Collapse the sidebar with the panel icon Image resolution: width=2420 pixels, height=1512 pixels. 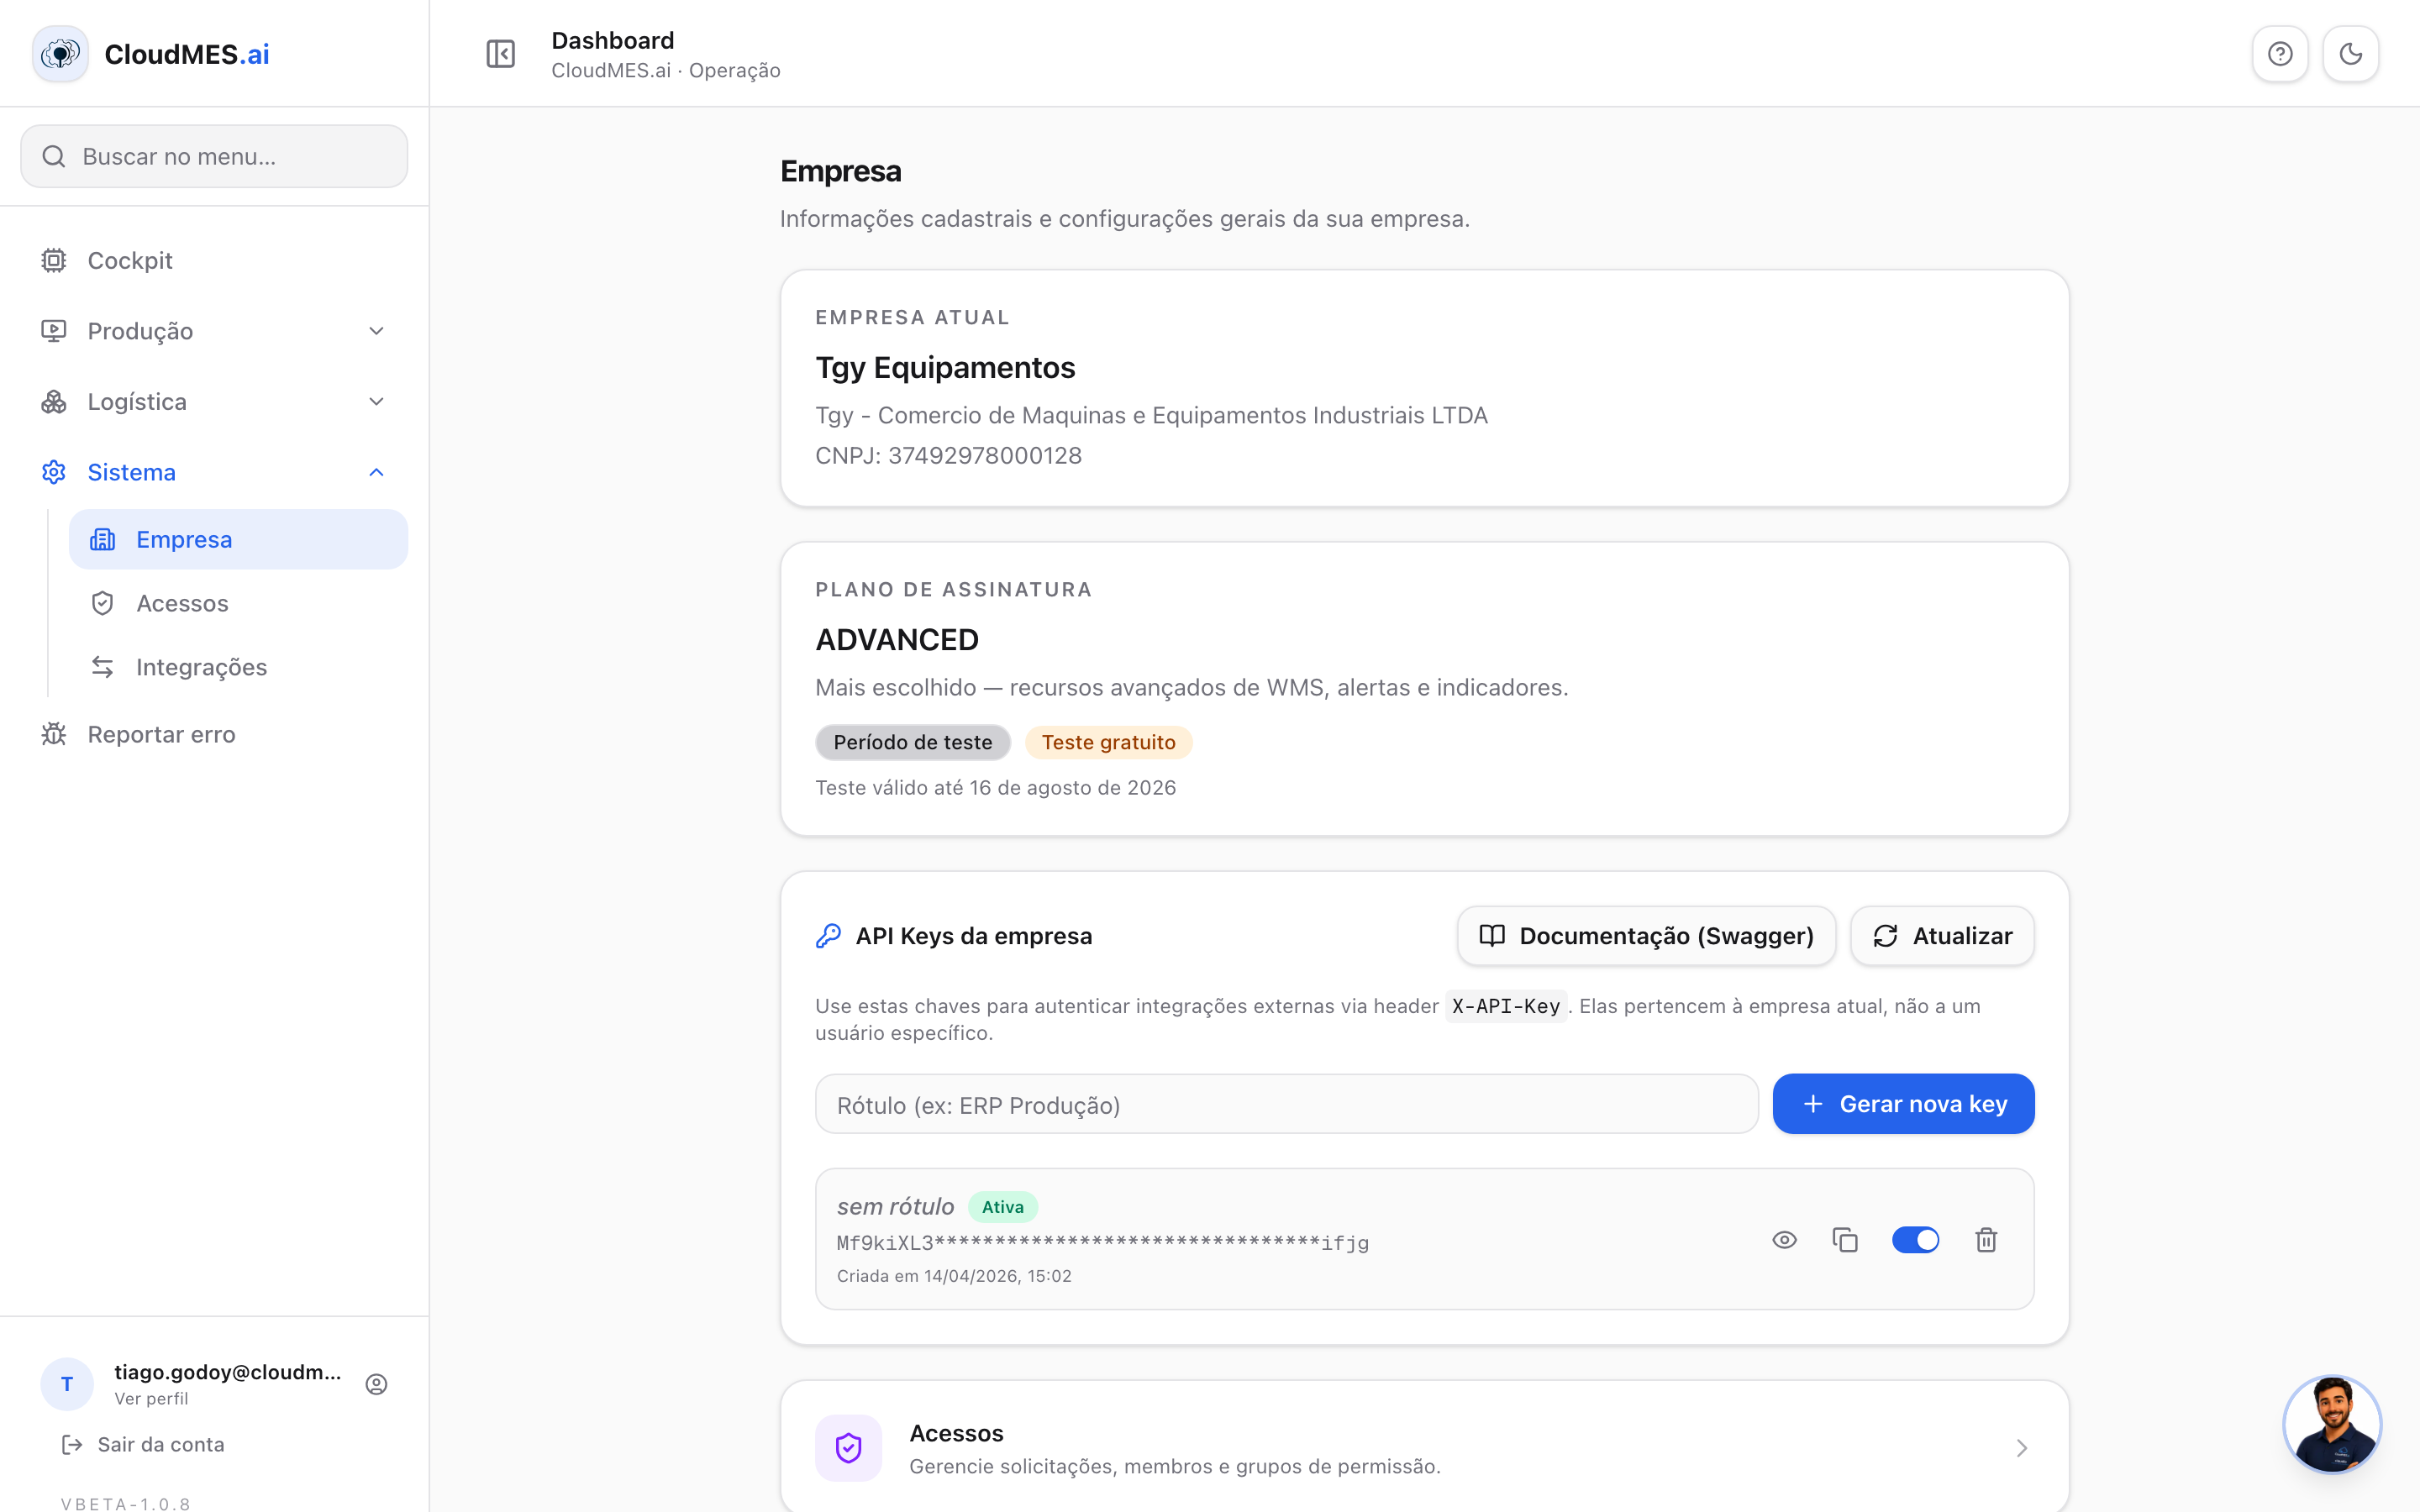tap(500, 54)
